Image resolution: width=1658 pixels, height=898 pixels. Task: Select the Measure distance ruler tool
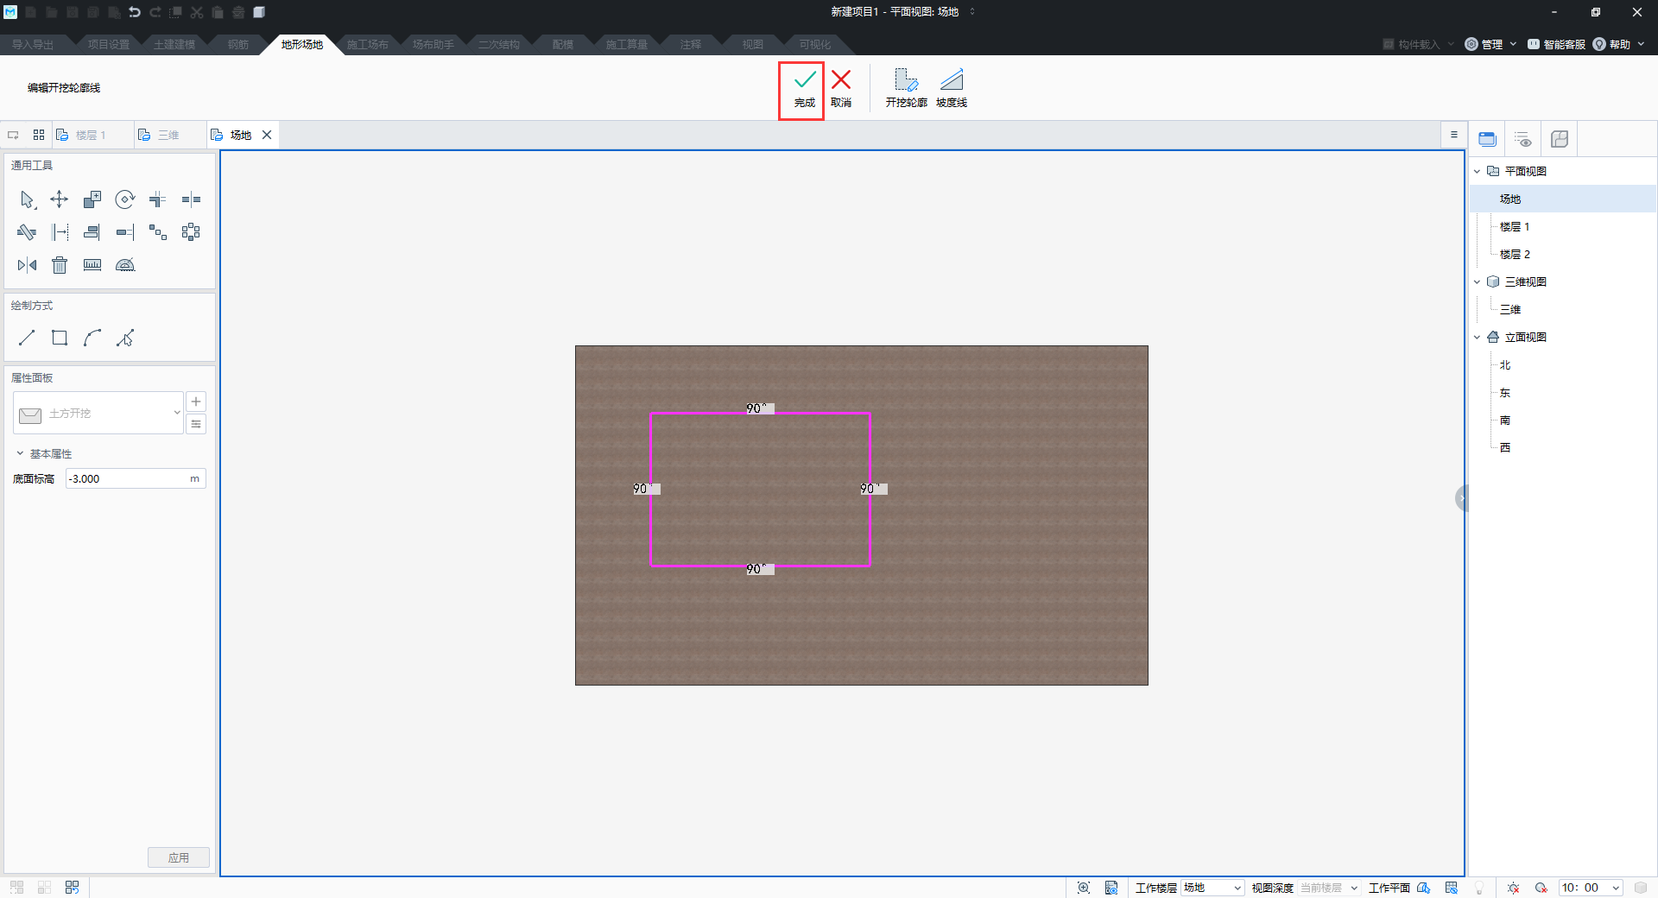[92, 265]
